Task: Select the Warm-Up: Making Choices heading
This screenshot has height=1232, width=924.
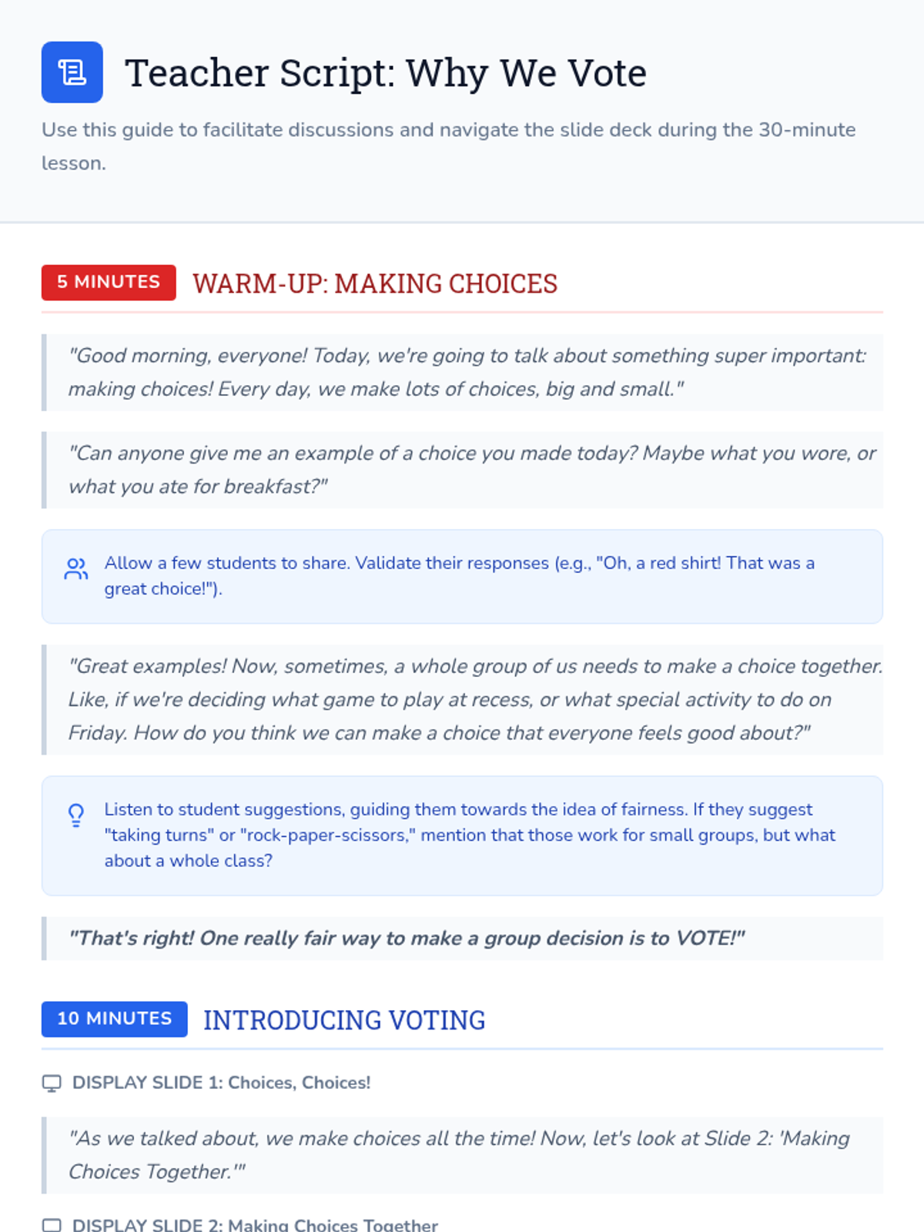Action: (x=374, y=283)
